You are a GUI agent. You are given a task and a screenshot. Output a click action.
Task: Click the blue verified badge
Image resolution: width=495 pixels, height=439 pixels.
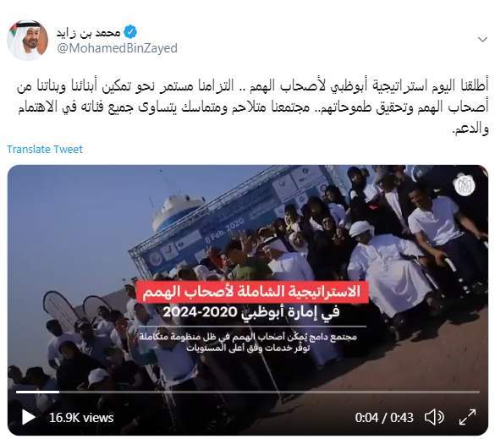click(x=130, y=32)
